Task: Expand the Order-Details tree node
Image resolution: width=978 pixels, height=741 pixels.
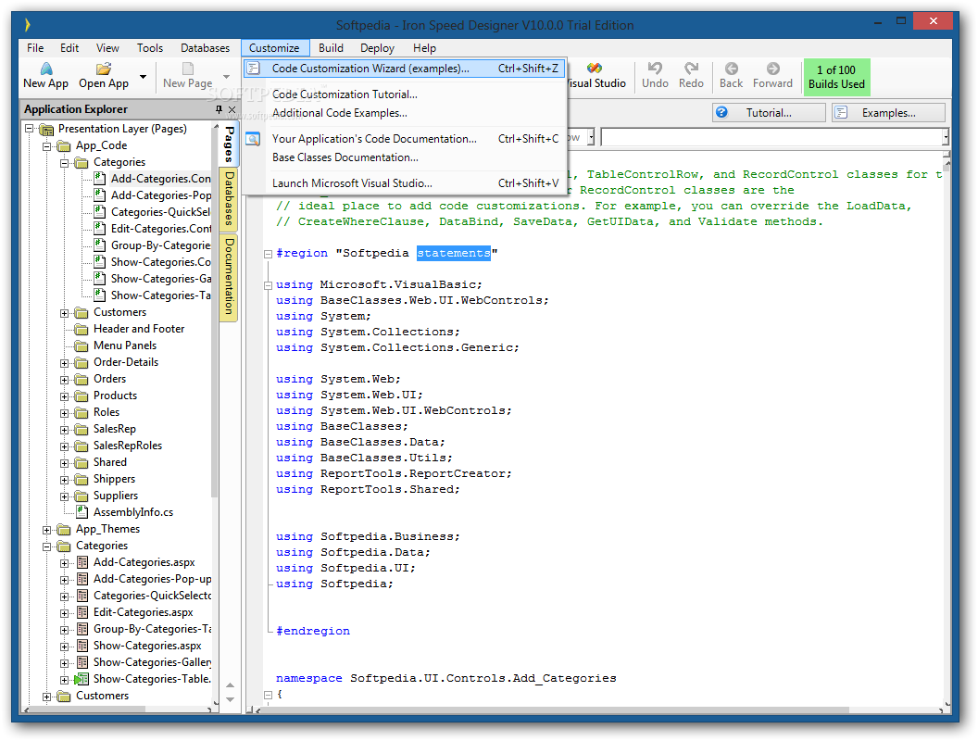Action: [x=64, y=362]
